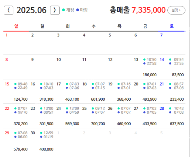Click closing time 06:00 on June 29
This screenshot has height=157, width=190.
pos(23,137)
